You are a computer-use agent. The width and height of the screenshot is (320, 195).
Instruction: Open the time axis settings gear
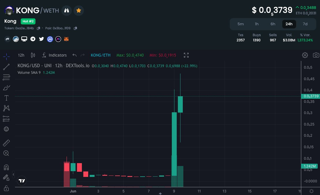311,191
